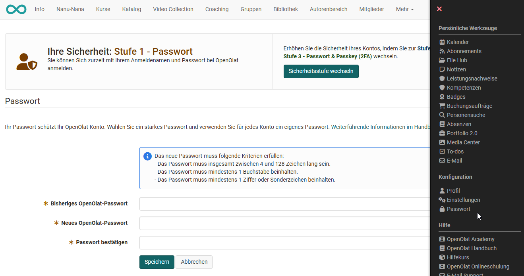This screenshot has width=524, height=276.
Task: Open Buchungsaufträge shopping cart icon
Action: click(442, 106)
